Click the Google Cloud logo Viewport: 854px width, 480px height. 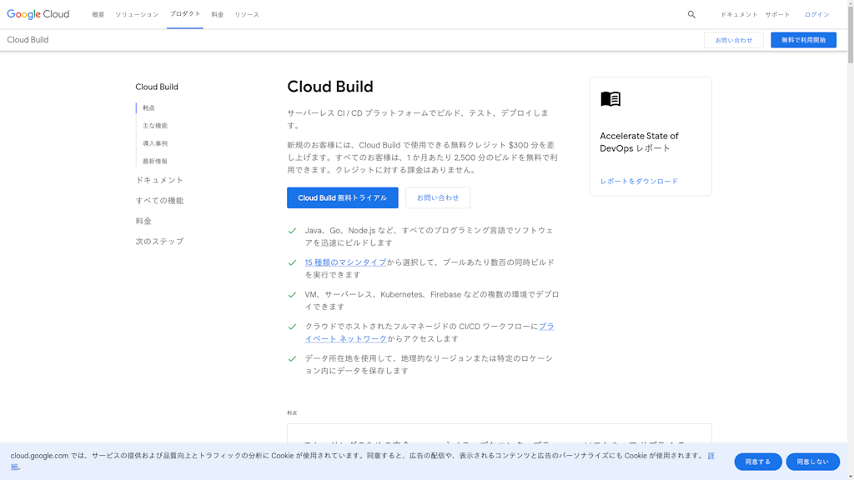pos(38,14)
